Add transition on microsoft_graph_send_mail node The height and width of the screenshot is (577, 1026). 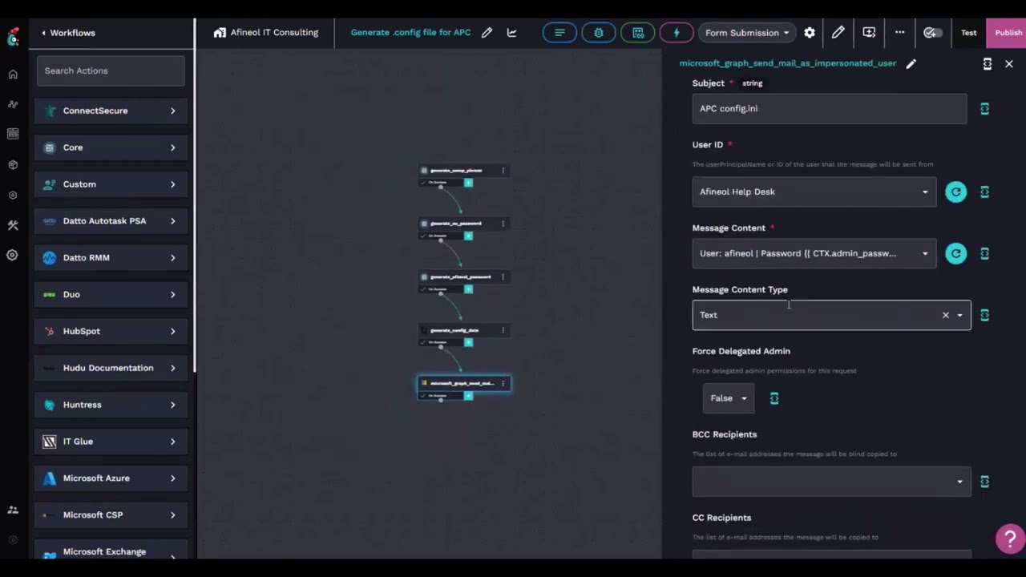point(469,396)
